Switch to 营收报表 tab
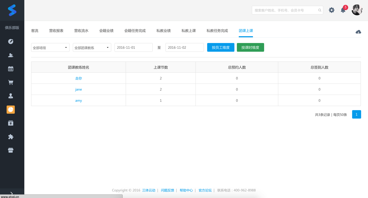Image resolution: width=368 pixels, height=198 pixels. tap(56, 31)
